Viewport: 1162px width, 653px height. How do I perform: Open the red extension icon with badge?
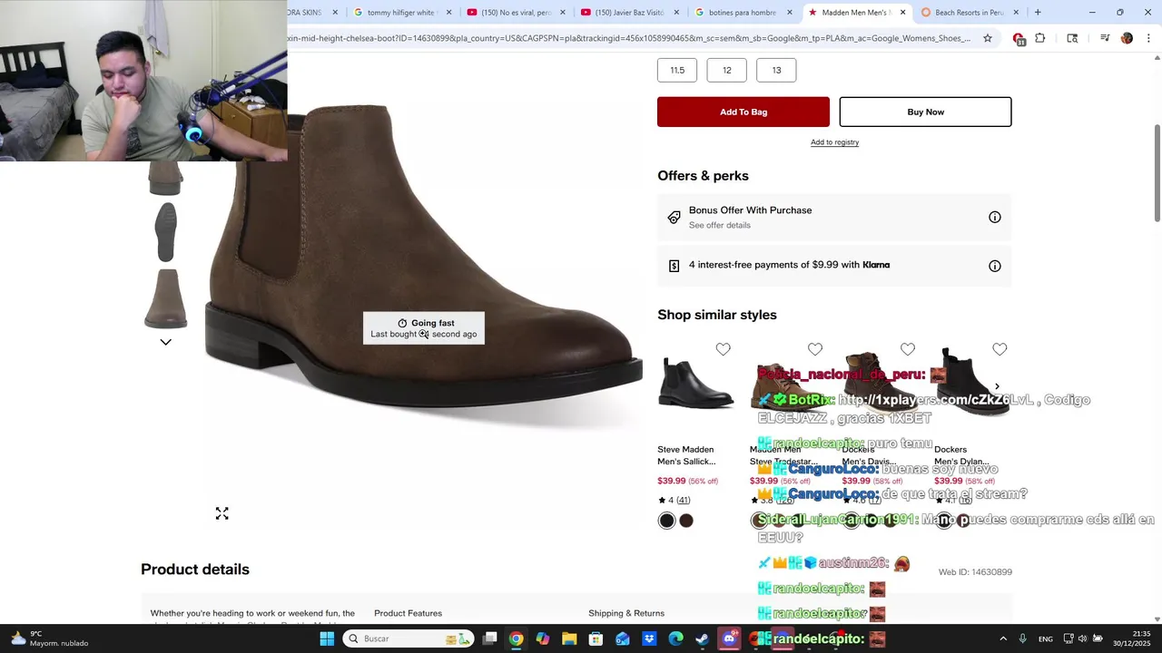coord(1019,38)
